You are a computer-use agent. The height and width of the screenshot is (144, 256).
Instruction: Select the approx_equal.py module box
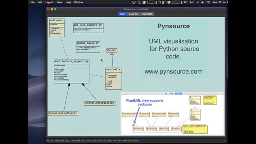point(88,47)
